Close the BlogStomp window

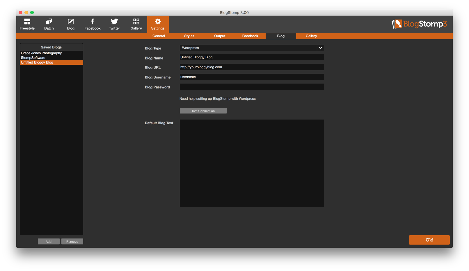[20, 12]
